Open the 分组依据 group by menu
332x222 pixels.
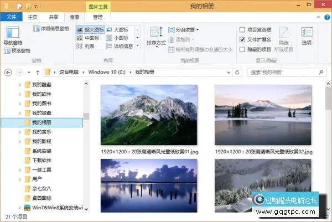184,30
